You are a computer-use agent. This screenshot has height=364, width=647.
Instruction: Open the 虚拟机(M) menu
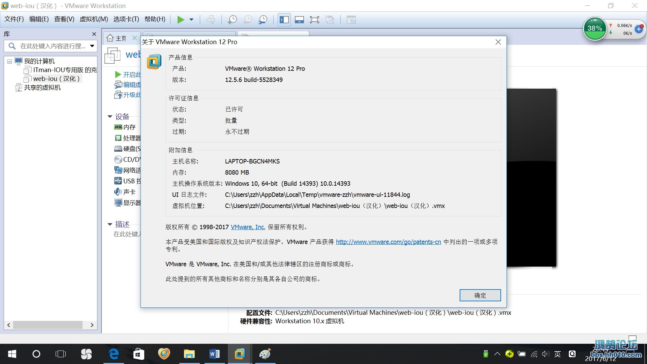[94, 19]
